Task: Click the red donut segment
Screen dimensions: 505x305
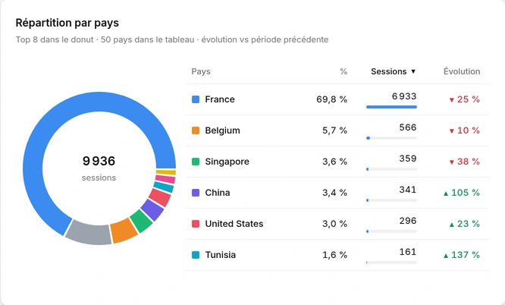Action: pos(160,197)
